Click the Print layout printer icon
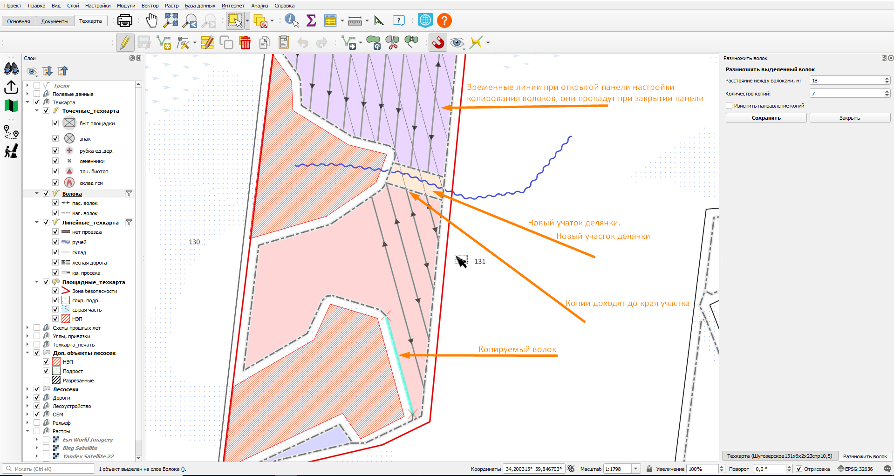This screenshot has width=894, height=476. pyautogui.click(x=124, y=20)
